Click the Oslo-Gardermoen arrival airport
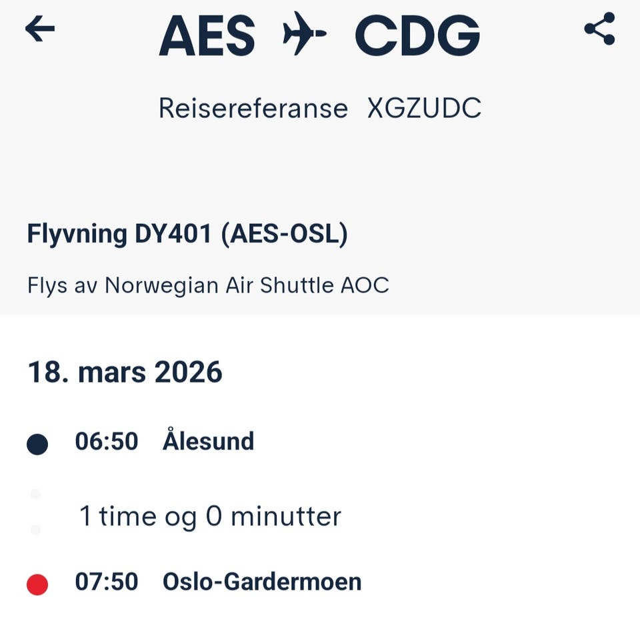 (x=262, y=582)
